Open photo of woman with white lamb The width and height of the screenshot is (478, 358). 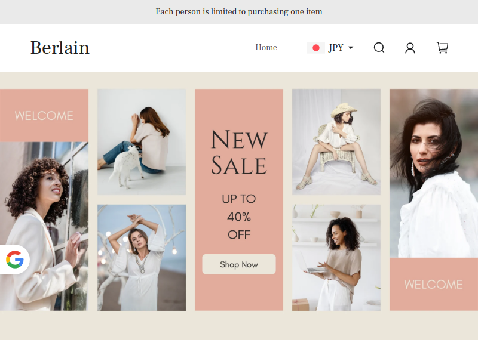point(142,142)
